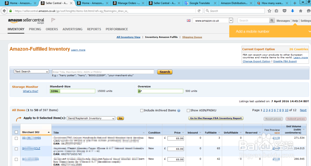Open a new browser tab with plus icon
The width and height of the screenshot is (311, 166).
click(x=295, y=3)
